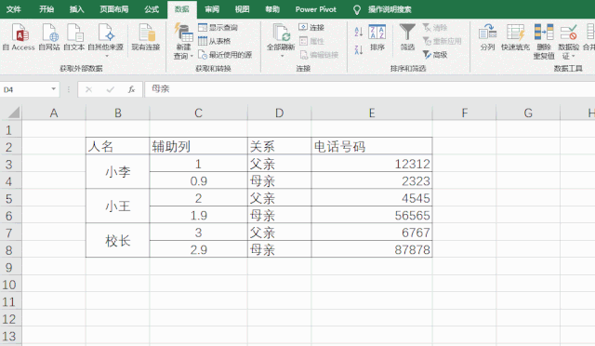
Task: Select header cell 辅助列
Action: click(x=198, y=146)
